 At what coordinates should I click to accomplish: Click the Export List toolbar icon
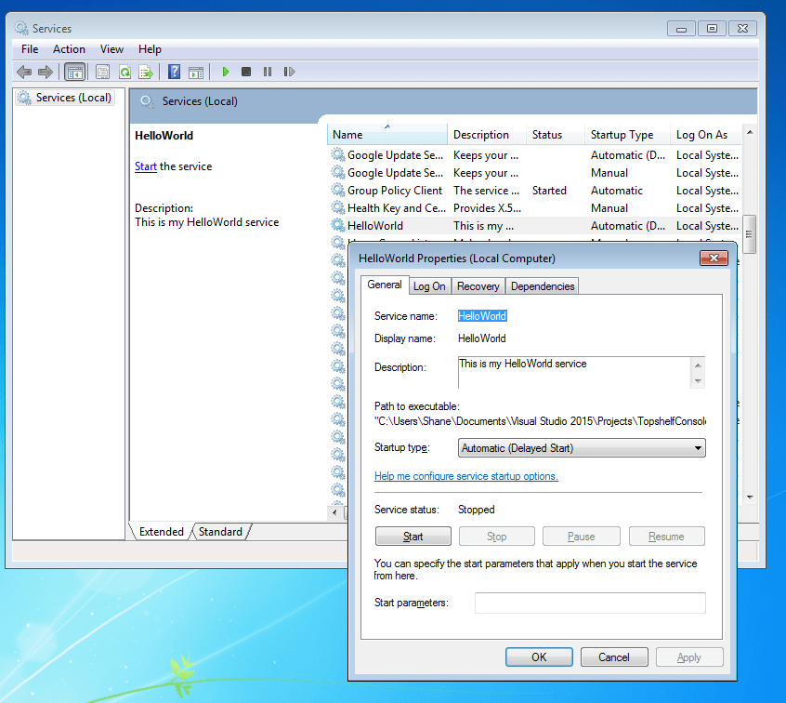click(146, 72)
